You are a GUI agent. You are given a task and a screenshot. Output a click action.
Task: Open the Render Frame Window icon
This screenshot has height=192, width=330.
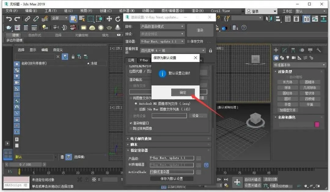click(17, 27)
